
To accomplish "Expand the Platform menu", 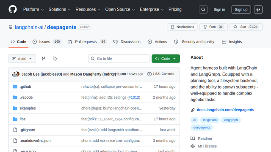I will [x=33, y=9].
